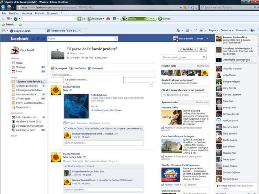Open the group settings gear dropdown
The width and height of the screenshot is (259, 194).
point(202,49)
